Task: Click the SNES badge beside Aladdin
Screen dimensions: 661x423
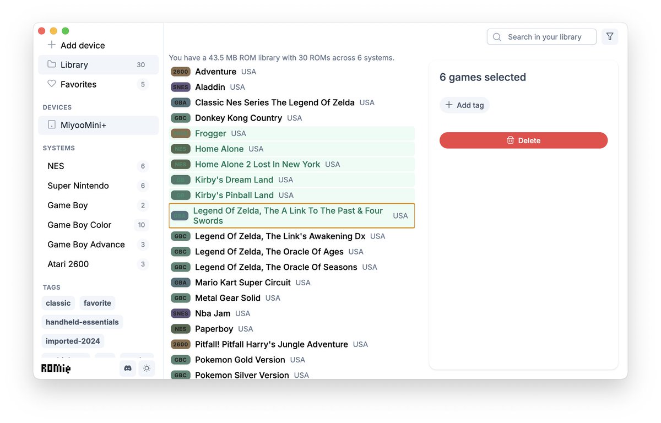Action: [181, 87]
